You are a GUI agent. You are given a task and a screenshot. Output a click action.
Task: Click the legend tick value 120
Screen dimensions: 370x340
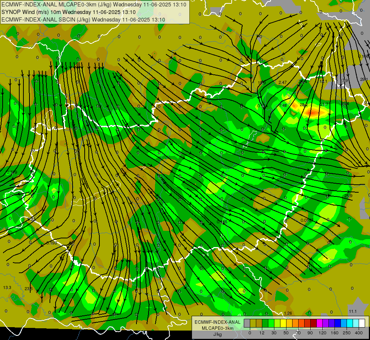coord(323,333)
